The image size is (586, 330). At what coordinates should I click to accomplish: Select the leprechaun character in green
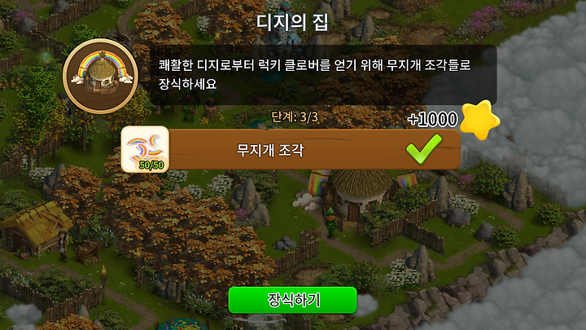[330, 222]
